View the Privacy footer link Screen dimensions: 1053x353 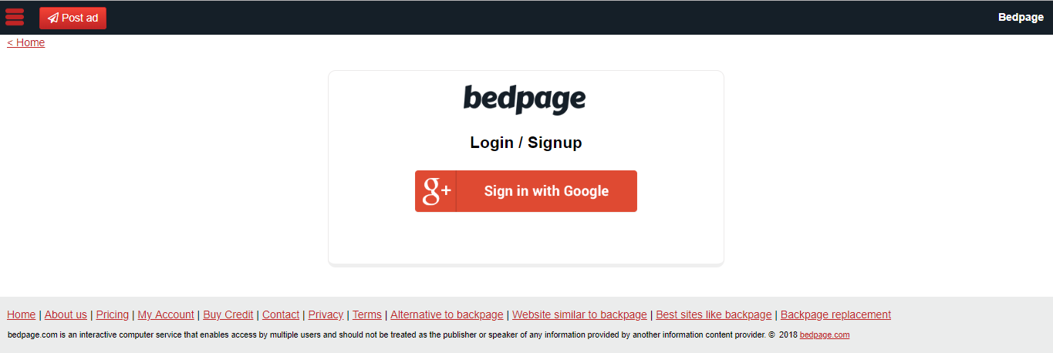tap(326, 314)
